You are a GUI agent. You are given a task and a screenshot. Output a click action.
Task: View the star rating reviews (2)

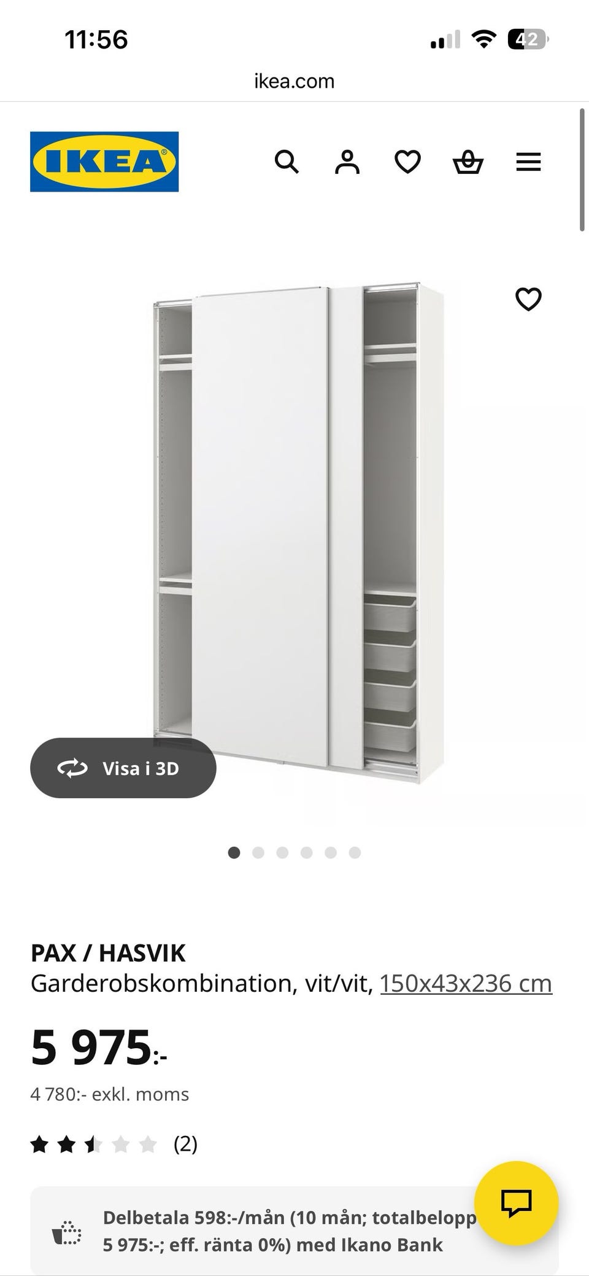click(114, 1144)
